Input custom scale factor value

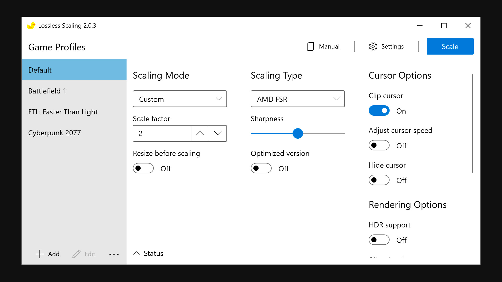tap(162, 134)
